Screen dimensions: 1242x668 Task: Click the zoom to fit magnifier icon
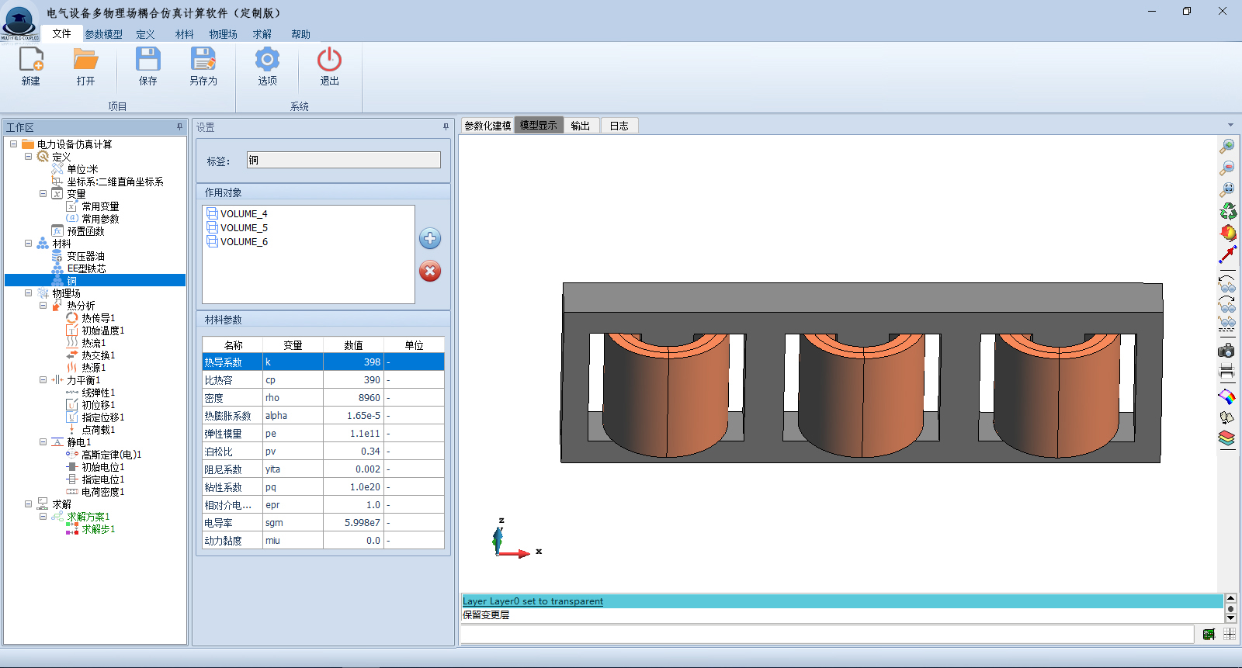pyautogui.click(x=1227, y=189)
